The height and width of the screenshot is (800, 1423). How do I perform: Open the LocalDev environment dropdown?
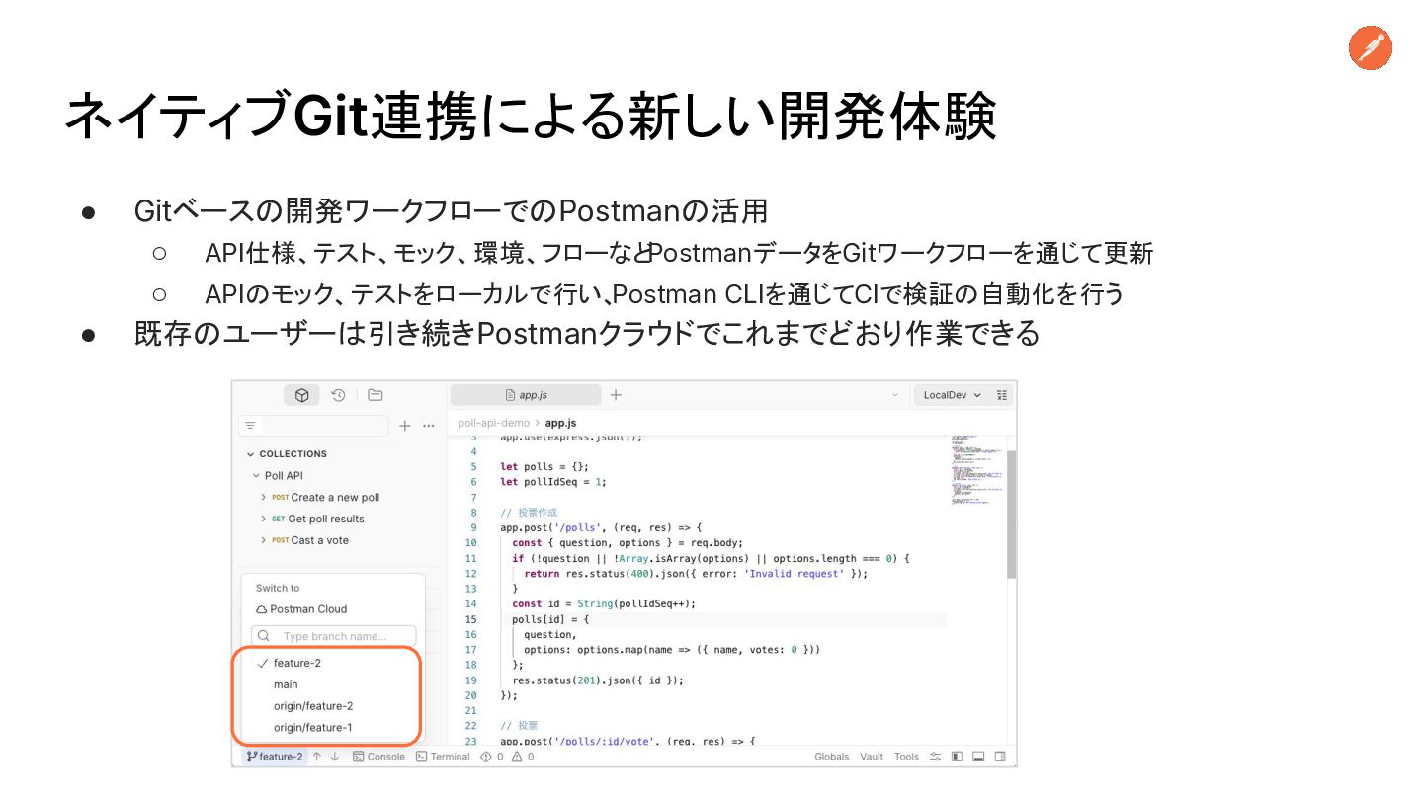click(952, 395)
